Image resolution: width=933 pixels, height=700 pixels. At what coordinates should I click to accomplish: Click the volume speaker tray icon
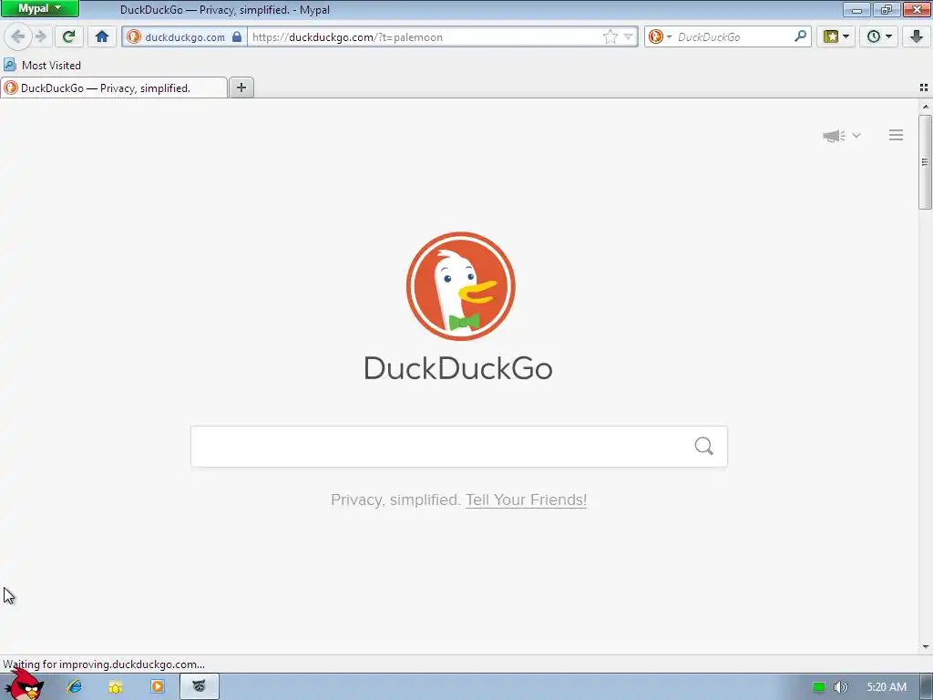tap(840, 687)
